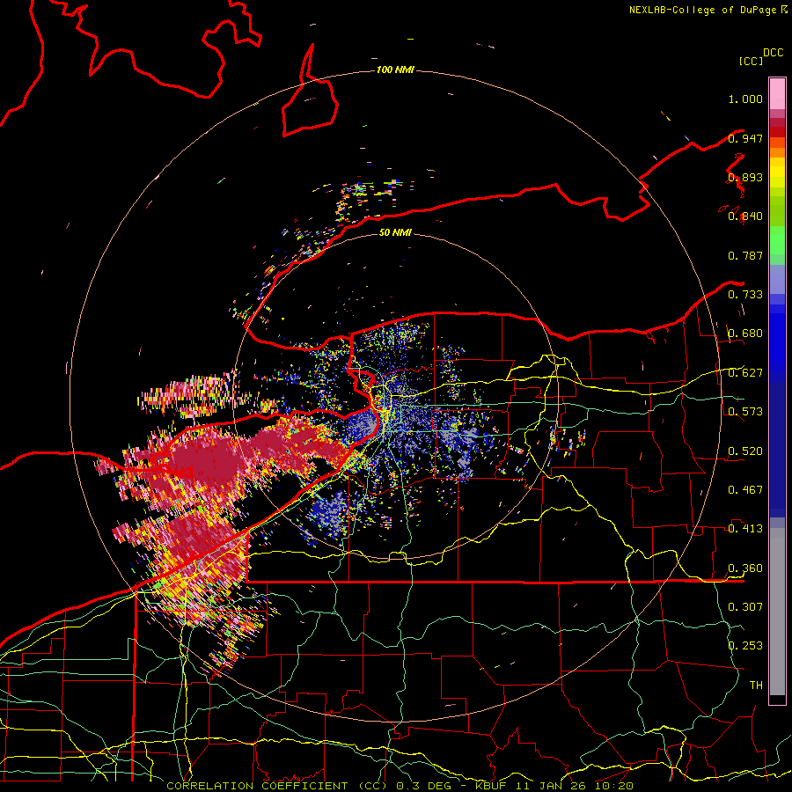This screenshot has width=792, height=792.
Task: Click the 0.893 color scale value
Action: [x=745, y=177]
